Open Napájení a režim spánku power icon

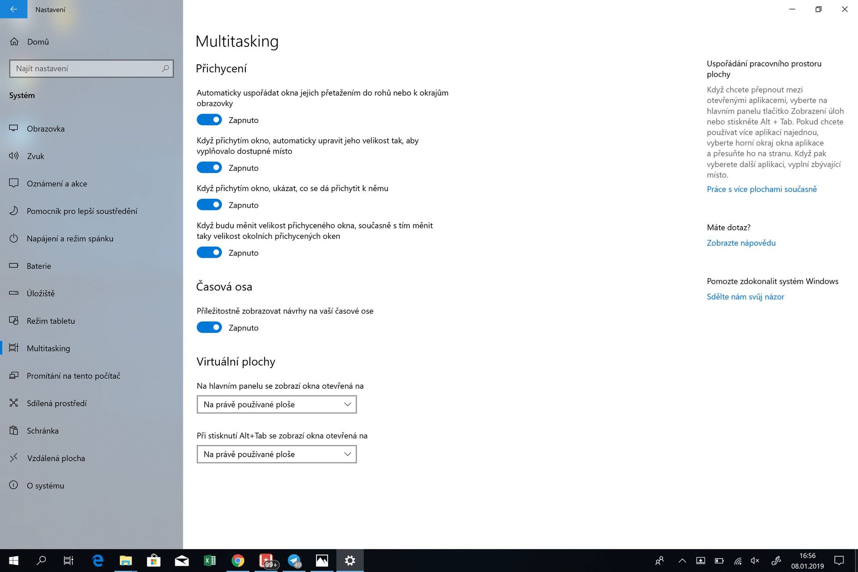tap(14, 238)
